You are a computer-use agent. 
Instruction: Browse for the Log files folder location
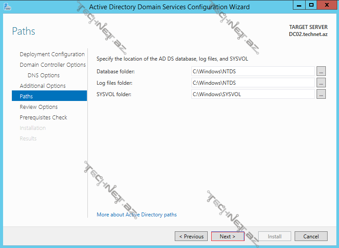coord(321,83)
